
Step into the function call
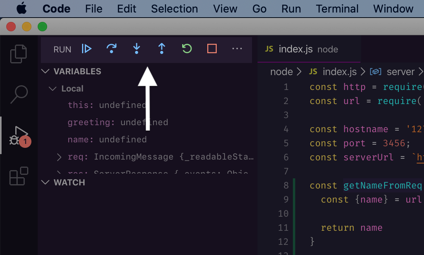click(x=136, y=48)
